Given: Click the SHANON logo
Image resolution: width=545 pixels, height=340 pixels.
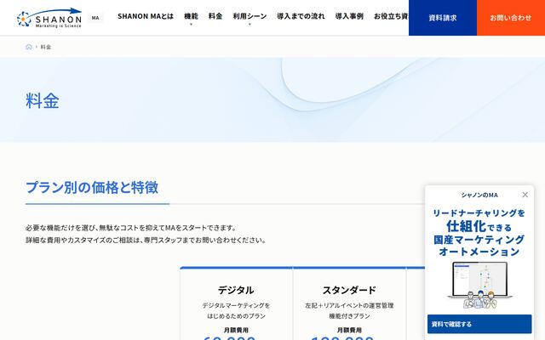Looking at the screenshot, I should coord(49,18).
